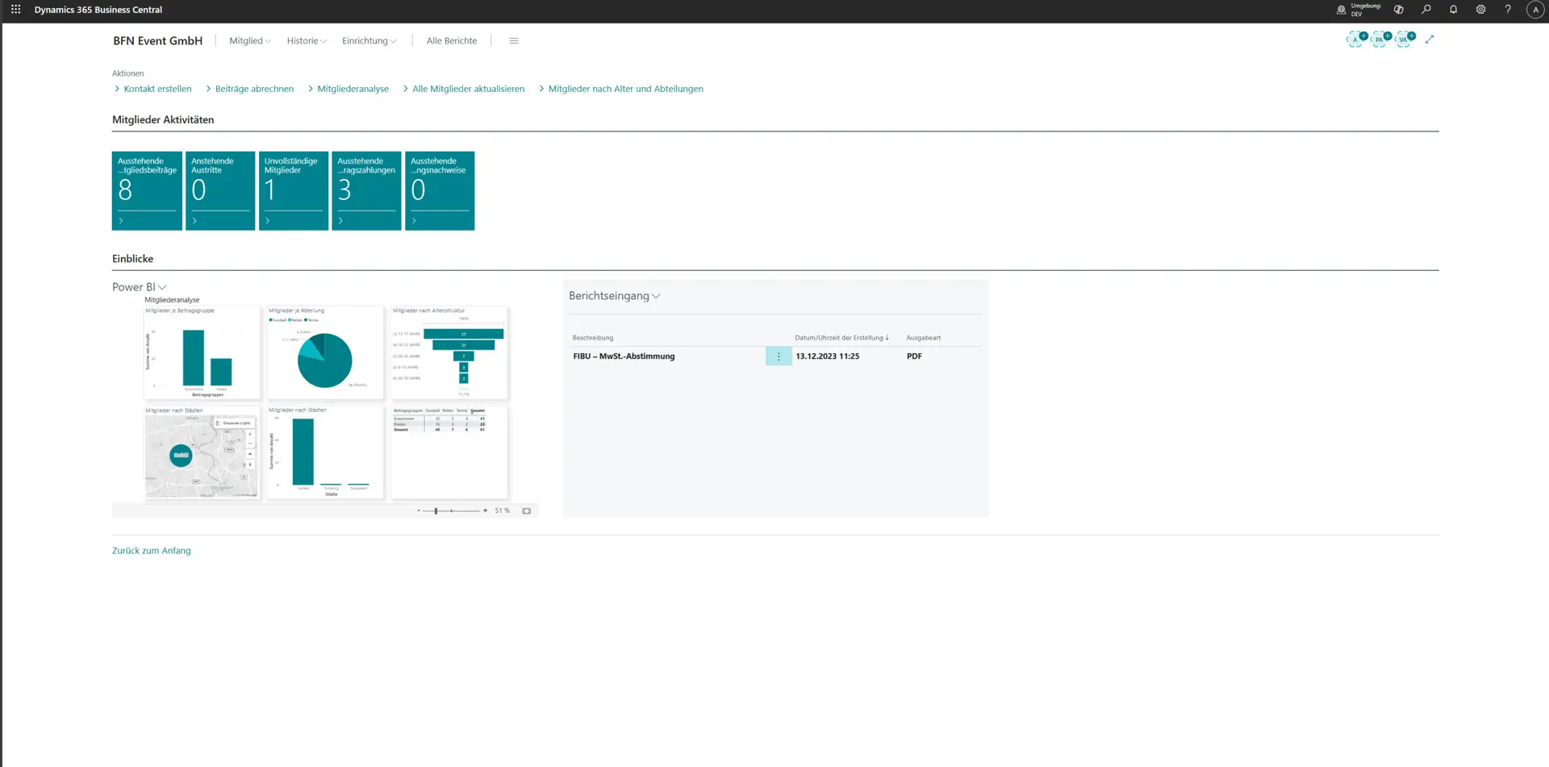
Task: Expand the Berichtseingang dropdown
Action: (615, 296)
